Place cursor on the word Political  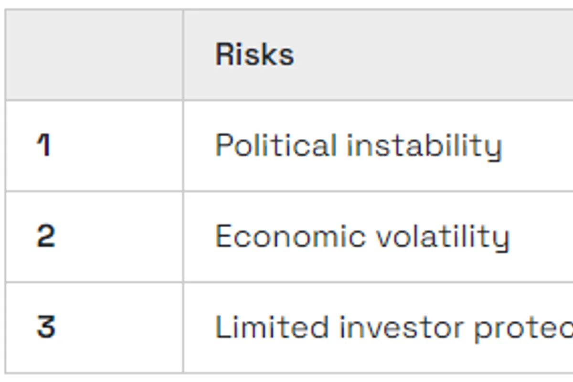276,145
